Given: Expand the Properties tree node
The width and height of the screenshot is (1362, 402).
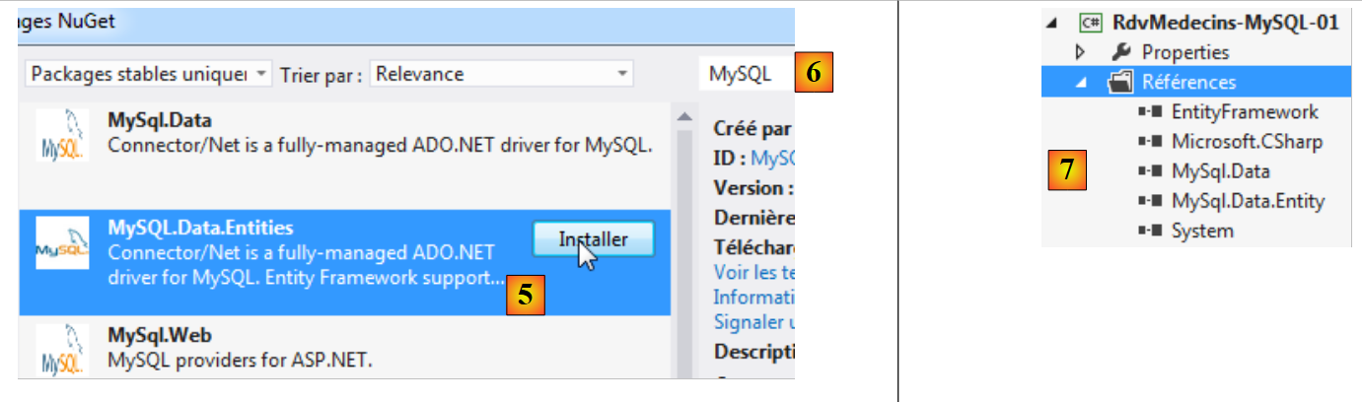Looking at the screenshot, I should point(1080,52).
